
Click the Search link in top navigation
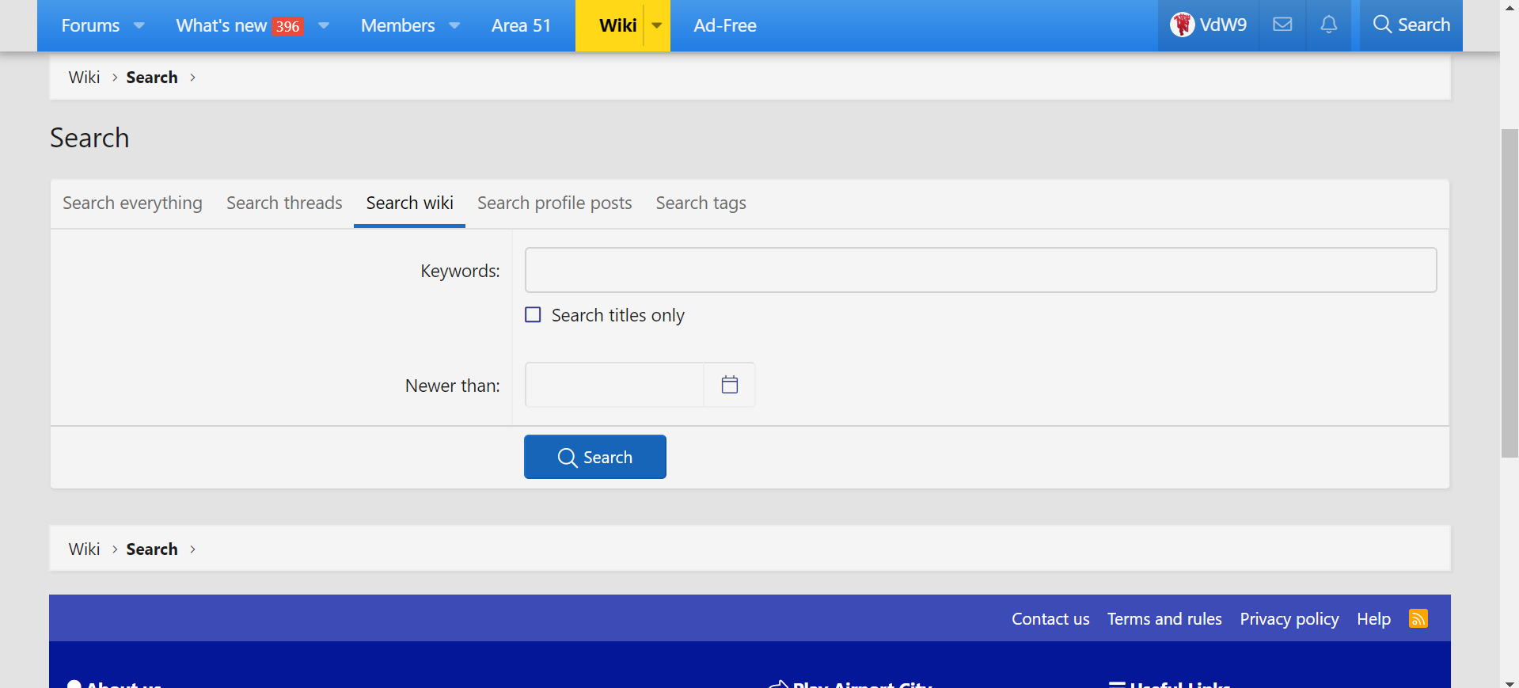click(x=1411, y=25)
